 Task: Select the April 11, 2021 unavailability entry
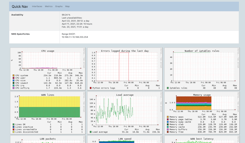77,24
